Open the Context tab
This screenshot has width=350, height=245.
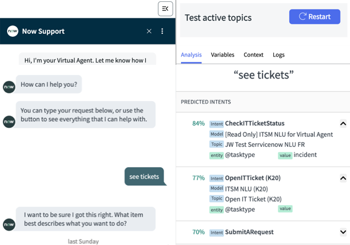pyautogui.click(x=254, y=55)
